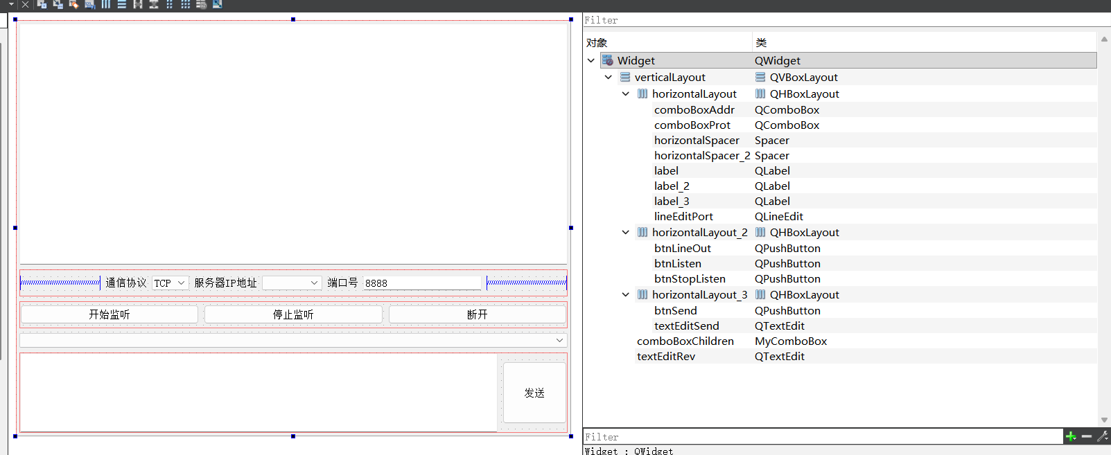This screenshot has height=455, width=1111.
Task: Click verticalLayout row's layout icon
Action: tap(625, 77)
